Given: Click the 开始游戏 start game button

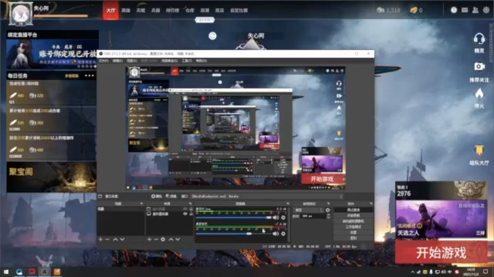Looking at the screenshot, I should 441,252.
